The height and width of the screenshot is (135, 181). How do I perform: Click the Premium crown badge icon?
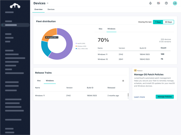pos(135,70)
